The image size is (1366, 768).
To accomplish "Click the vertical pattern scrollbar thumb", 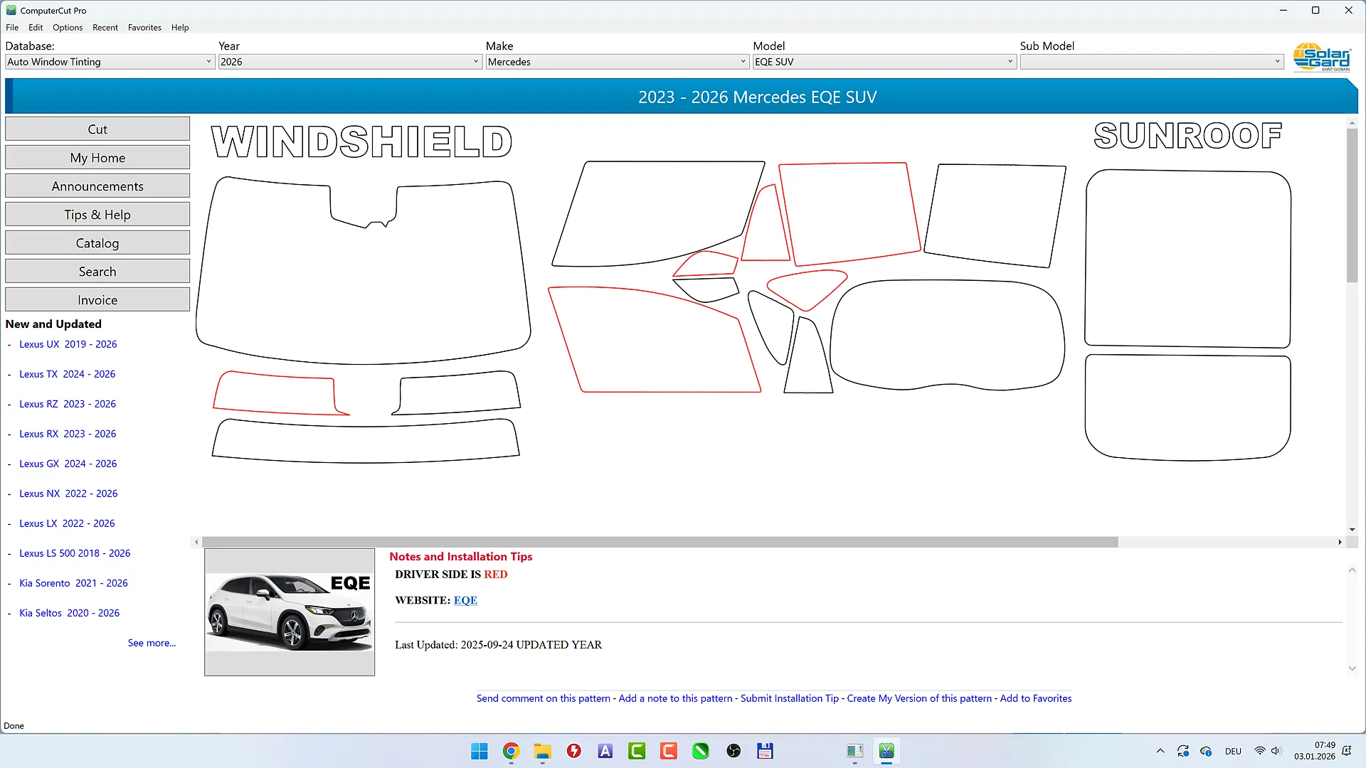I will click(x=1352, y=206).
